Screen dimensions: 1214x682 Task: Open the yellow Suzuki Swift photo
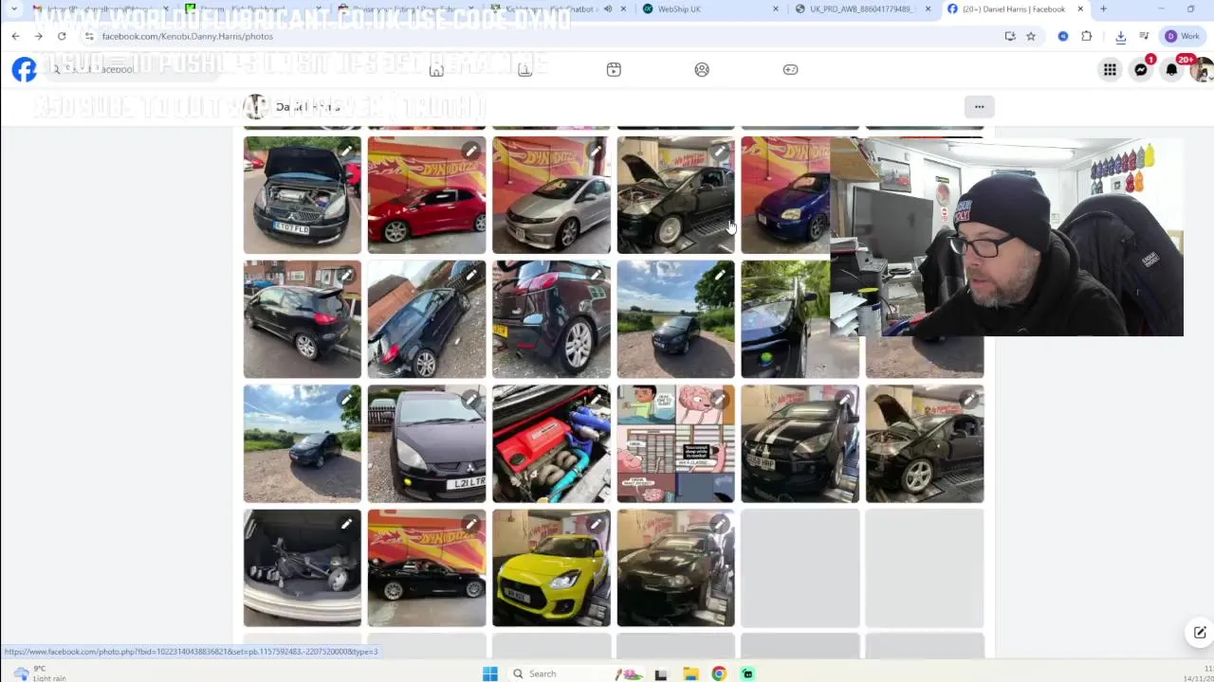click(x=551, y=568)
